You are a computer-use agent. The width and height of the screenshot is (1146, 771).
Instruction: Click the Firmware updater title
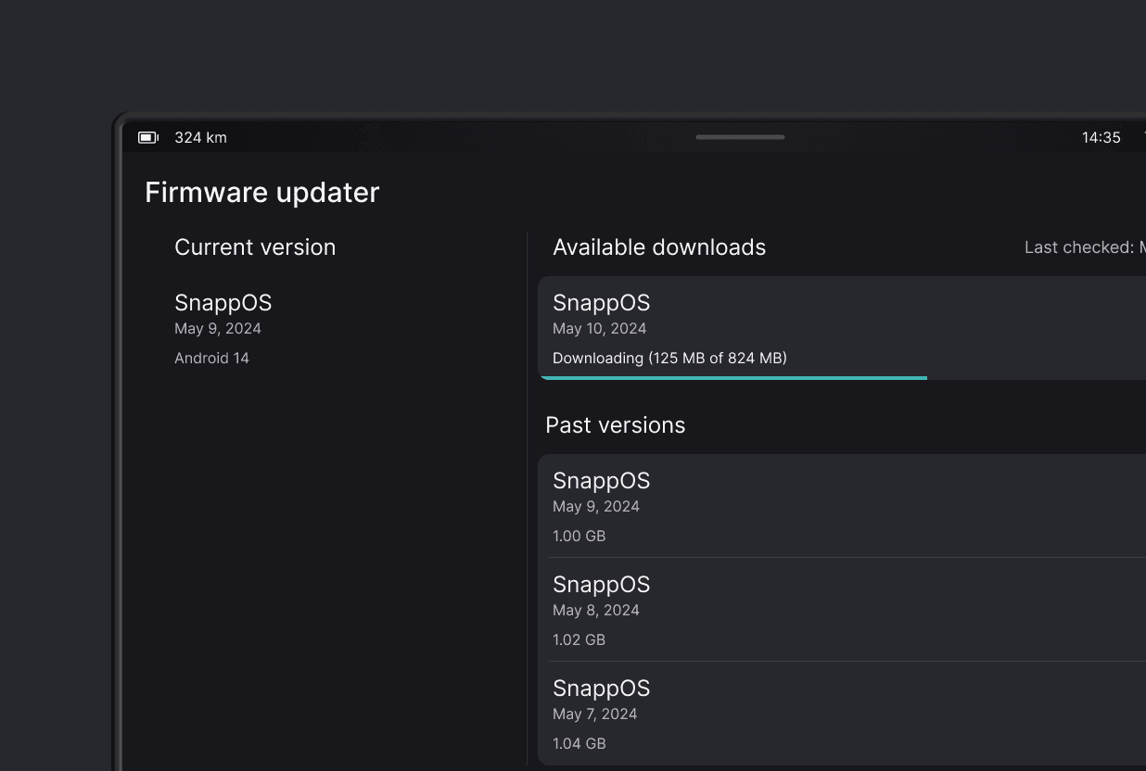[x=262, y=192]
